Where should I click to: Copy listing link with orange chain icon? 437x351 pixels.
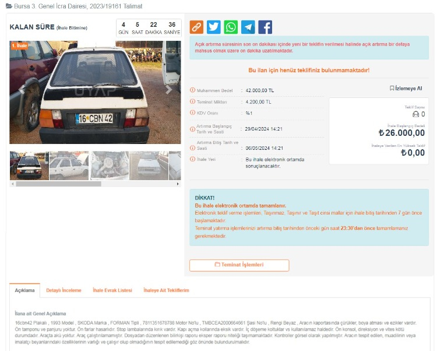pyautogui.click(x=196, y=27)
